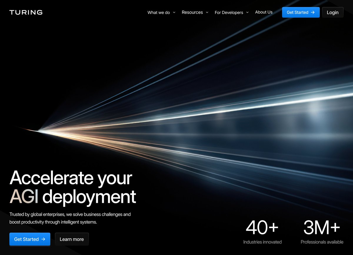Open the Resources menu
The height and width of the screenshot is (255, 353).
click(192, 12)
